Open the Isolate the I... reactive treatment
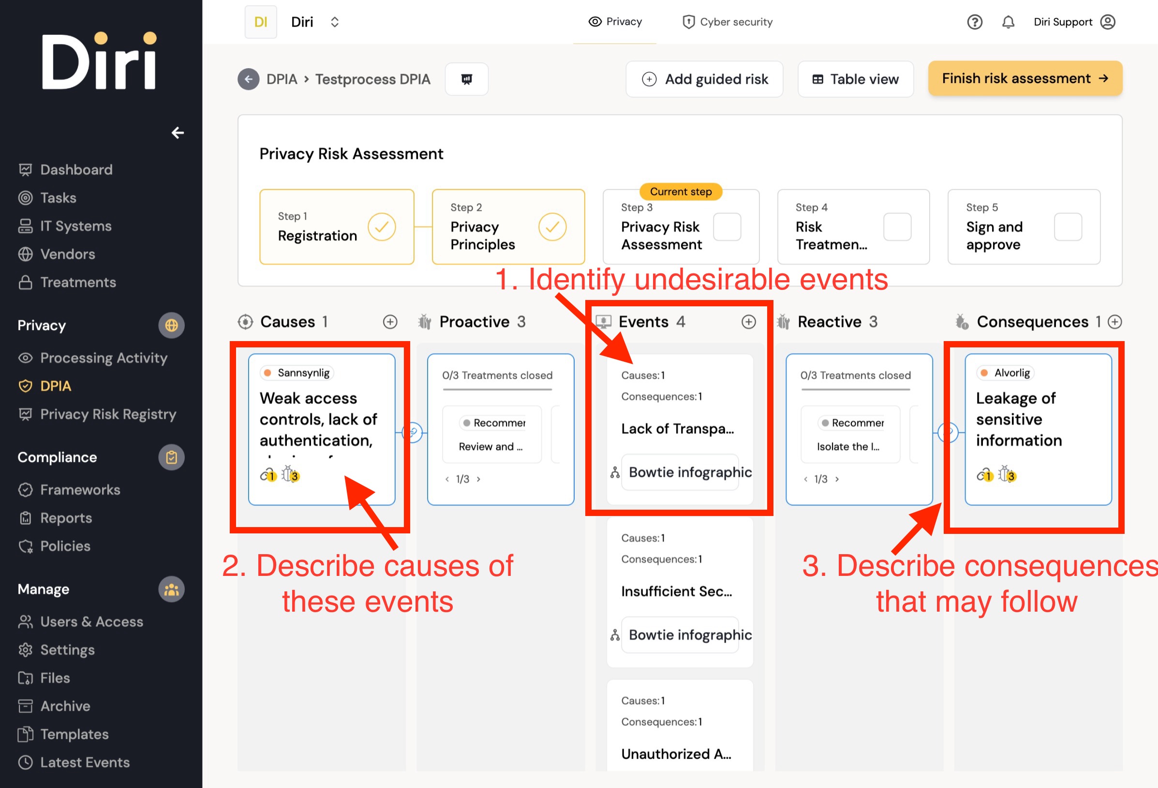The image size is (1158, 788). point(850,434)
